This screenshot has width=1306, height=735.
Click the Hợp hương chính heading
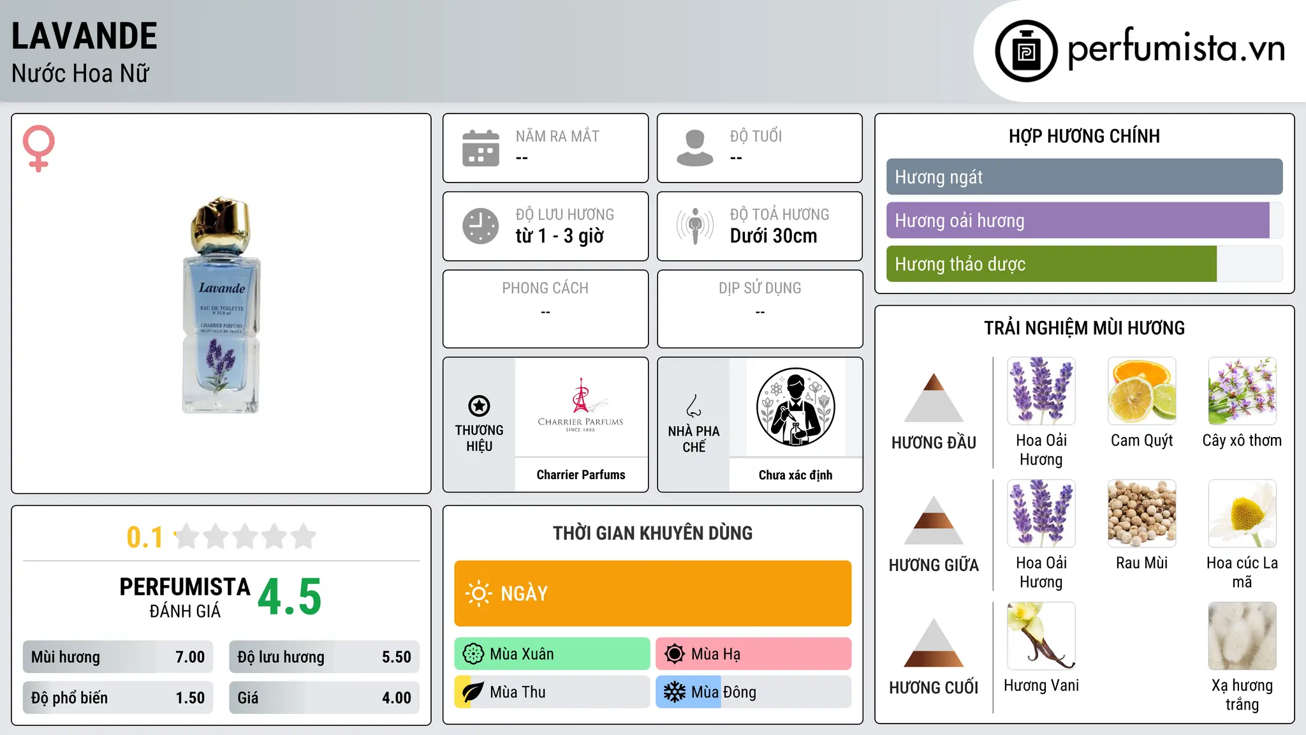[1085, 136]
